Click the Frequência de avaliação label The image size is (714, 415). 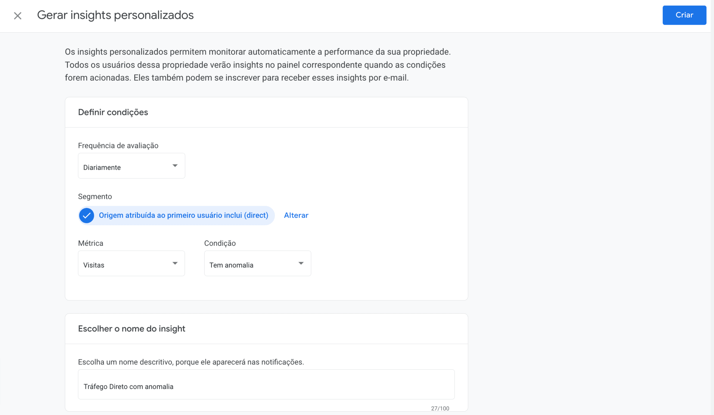pos(119,146)
